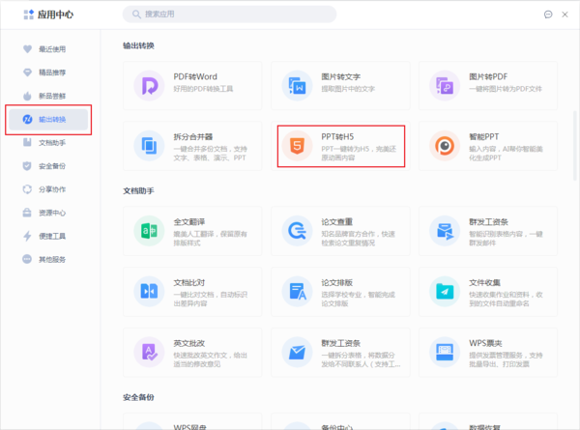The width and height of the screenshot is (580, 430).
Task: Launch the 文档比对 icon
Action: coord(149,291)
